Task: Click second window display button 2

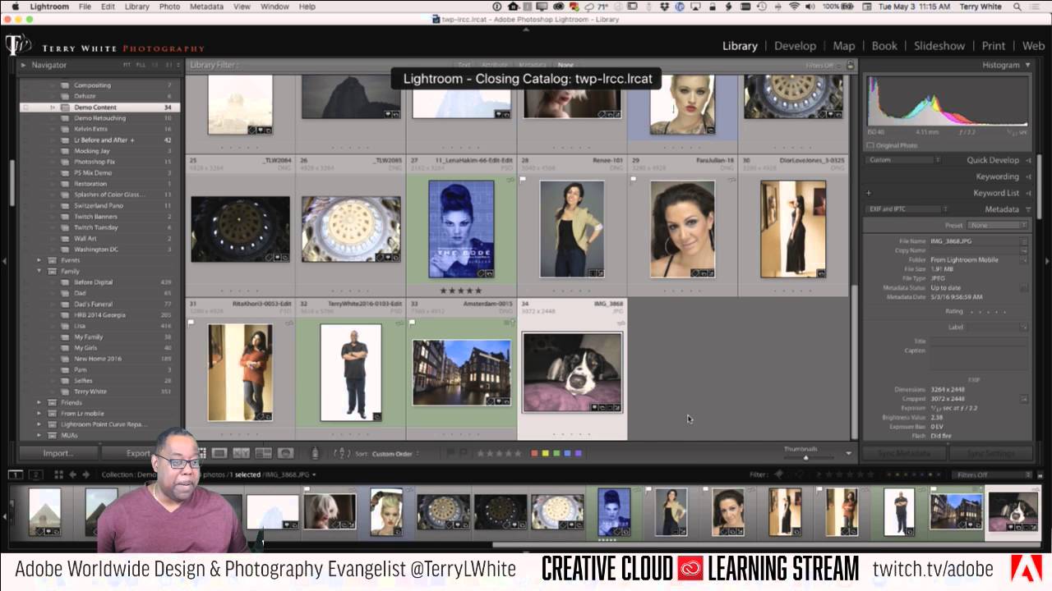Action: pos(35,474)
